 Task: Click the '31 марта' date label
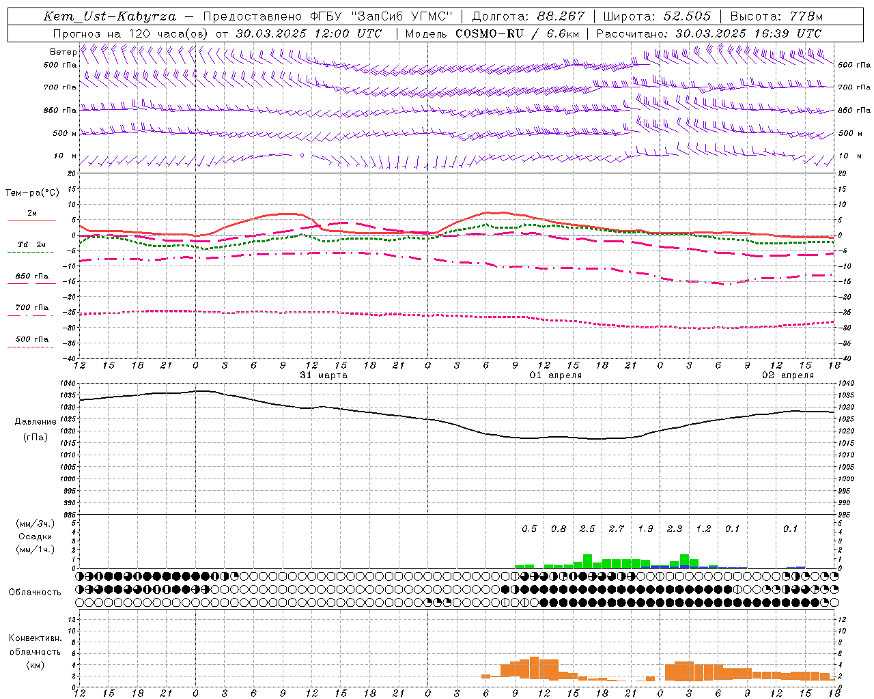tap(324, 375)
